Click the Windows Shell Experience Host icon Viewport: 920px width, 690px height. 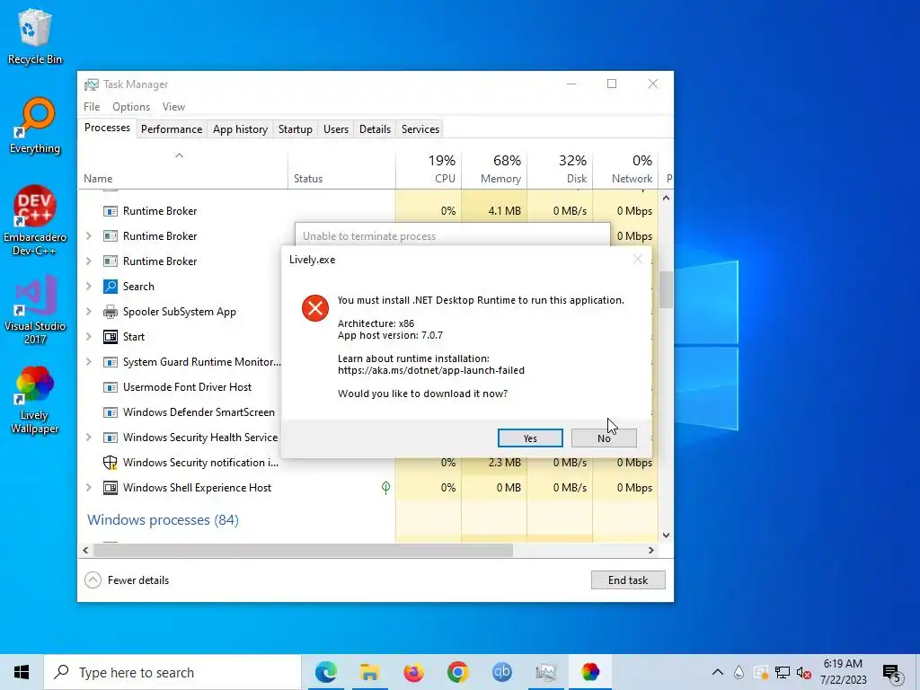[111, 488]
